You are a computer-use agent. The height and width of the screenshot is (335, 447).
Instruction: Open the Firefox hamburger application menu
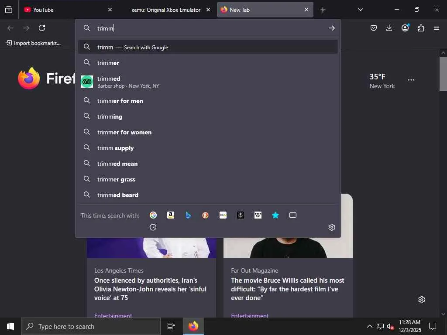click(437, 28)
